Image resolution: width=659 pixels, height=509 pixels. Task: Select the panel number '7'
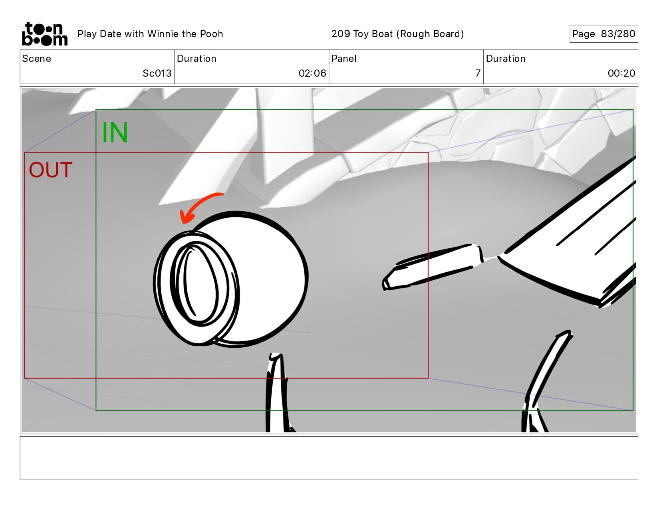coord(478,73)
